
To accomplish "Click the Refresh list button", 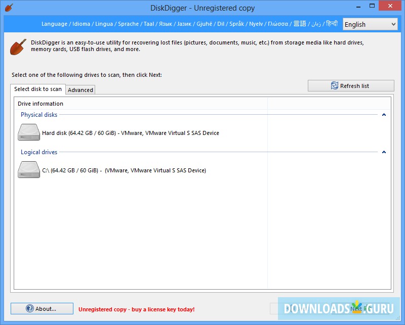I will click(351, 85).
